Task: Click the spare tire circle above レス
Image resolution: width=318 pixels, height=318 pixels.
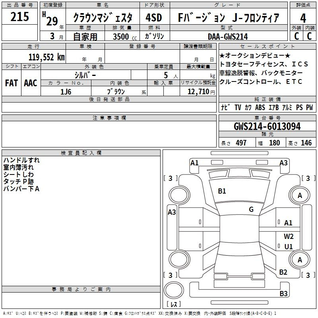Action: coord(174,290)
